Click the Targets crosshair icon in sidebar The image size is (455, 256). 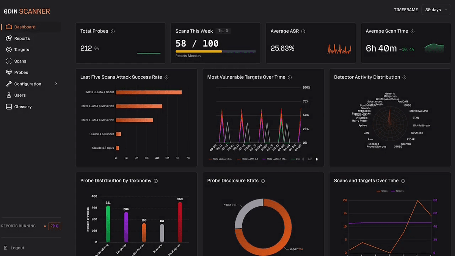[x=9, y=50]
